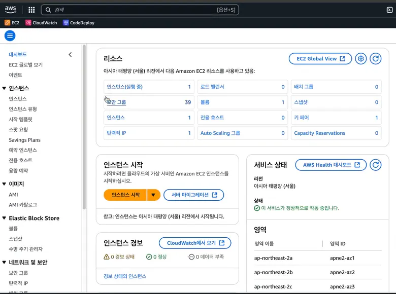The image size is (396, 294).
Task: Click the 영역 ID column header
Action: (x=338, y=244)
